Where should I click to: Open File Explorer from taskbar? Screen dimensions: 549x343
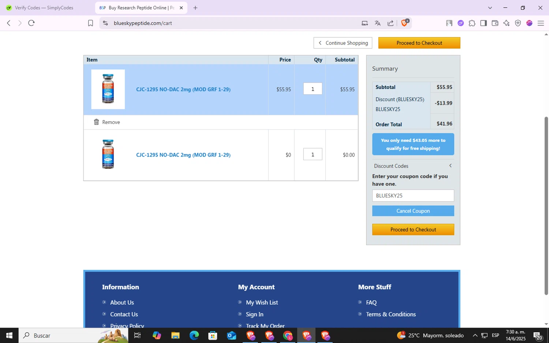point(175,335)
